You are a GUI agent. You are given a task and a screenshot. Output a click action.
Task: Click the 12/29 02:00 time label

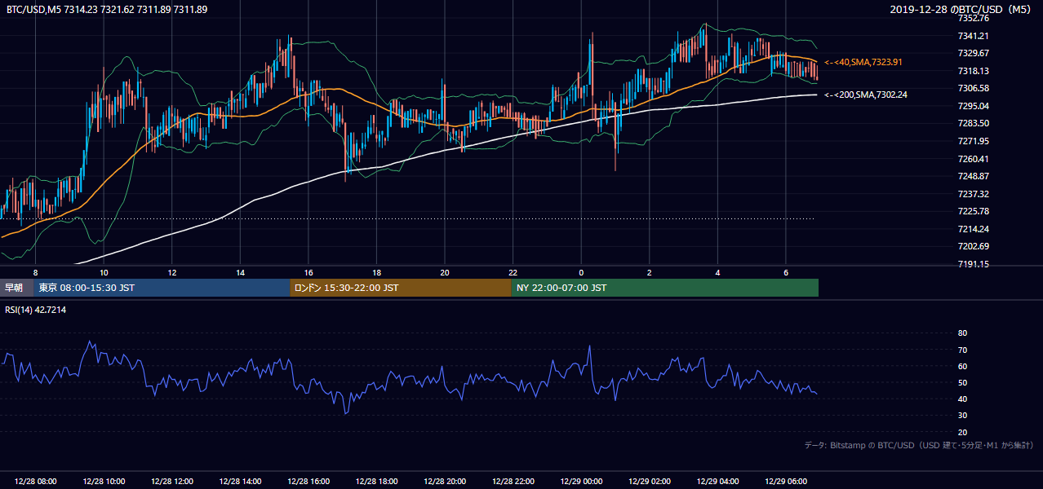pos(650,482)
